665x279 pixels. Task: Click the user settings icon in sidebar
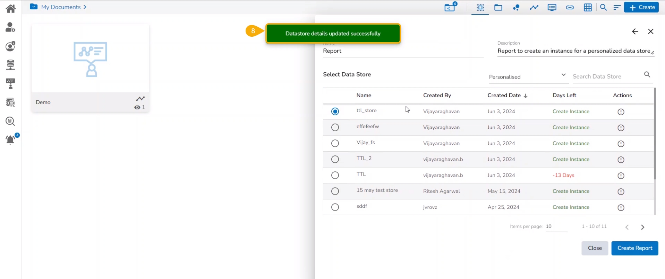[10, 27]
